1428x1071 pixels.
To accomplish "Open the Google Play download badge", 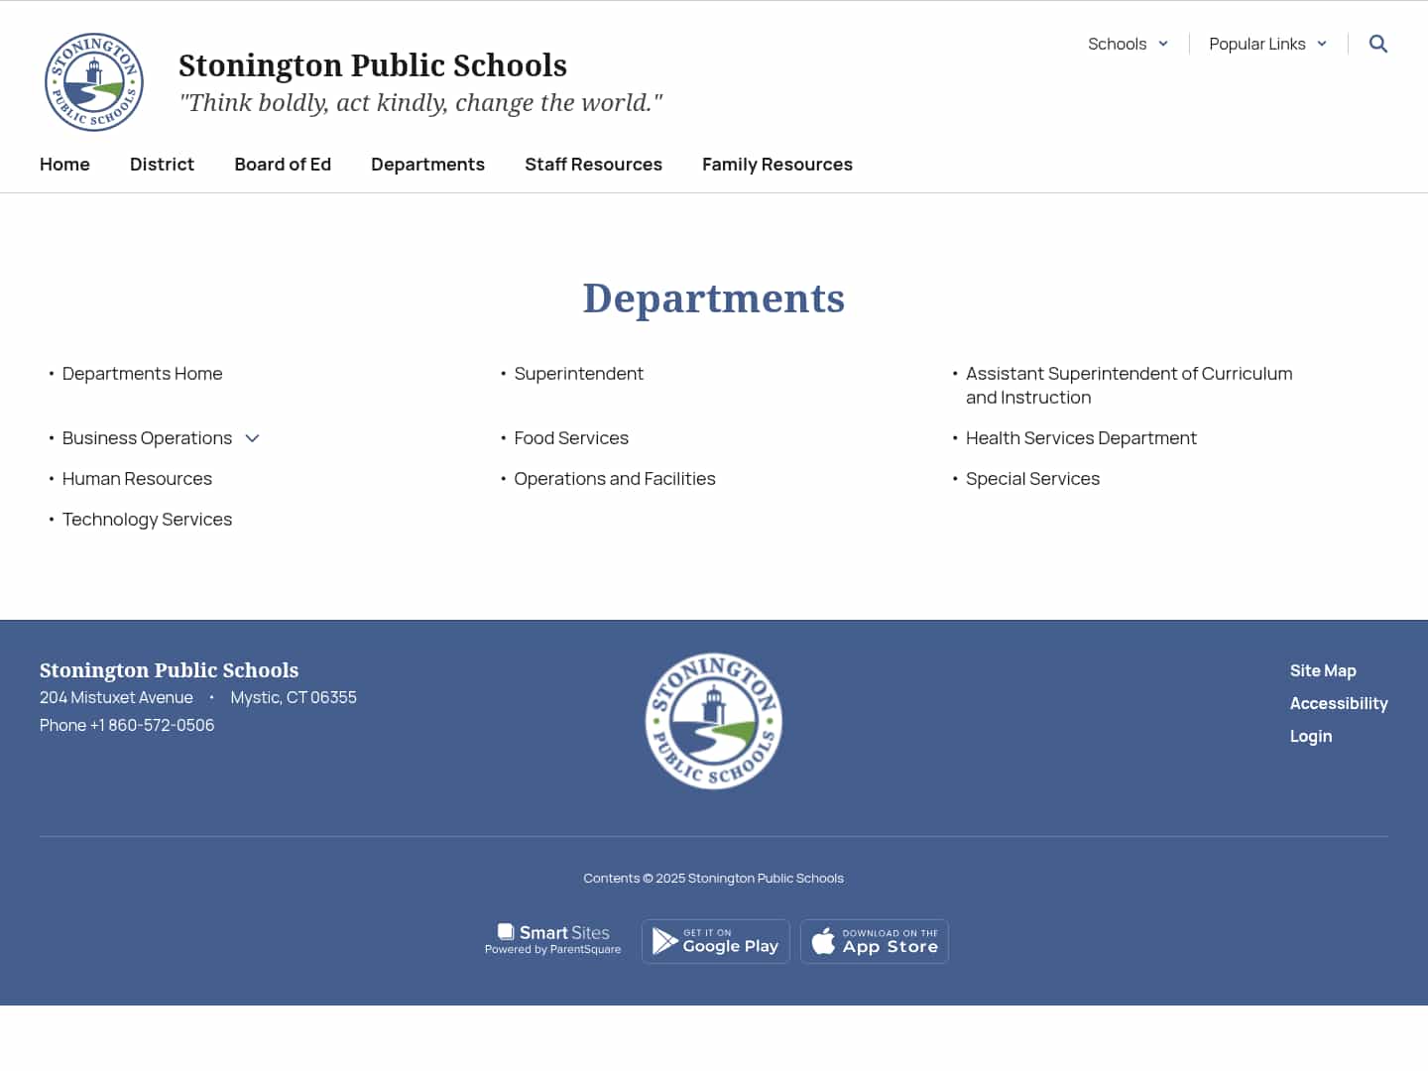I will (715, 940).
